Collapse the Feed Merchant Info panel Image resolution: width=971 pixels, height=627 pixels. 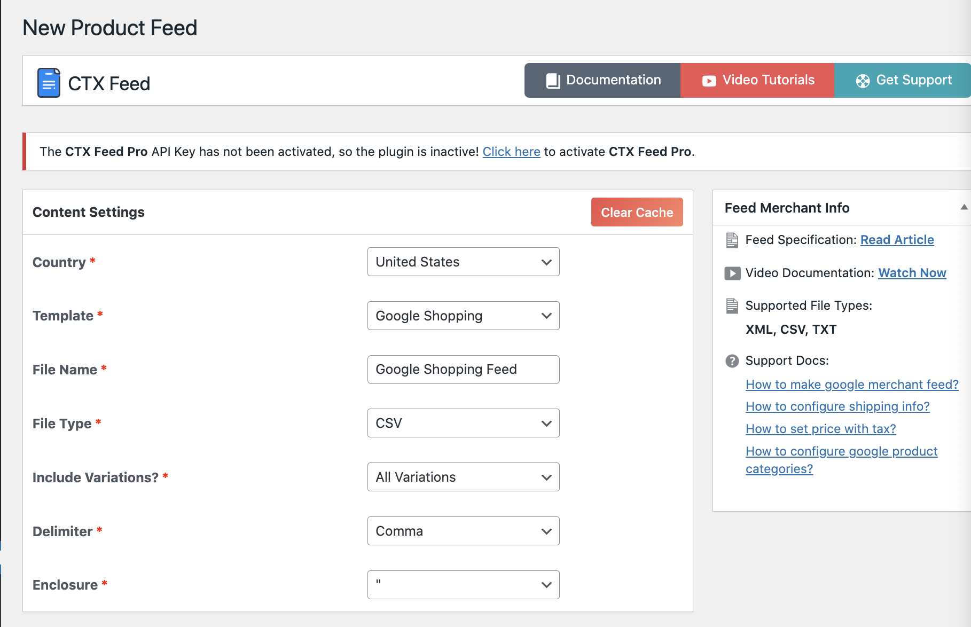tap(963, 206)
